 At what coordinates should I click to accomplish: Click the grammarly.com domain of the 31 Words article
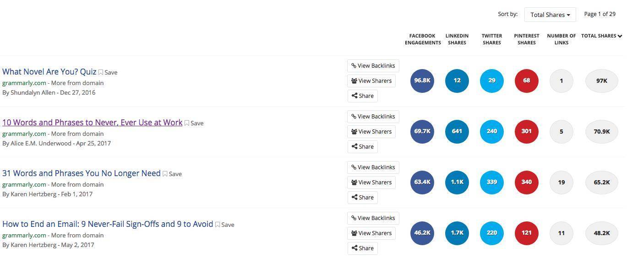[x=24, y=184]
